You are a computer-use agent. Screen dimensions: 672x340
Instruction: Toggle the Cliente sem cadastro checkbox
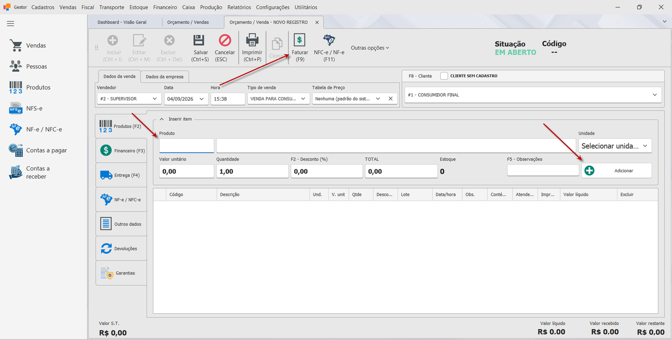(444, 76)
